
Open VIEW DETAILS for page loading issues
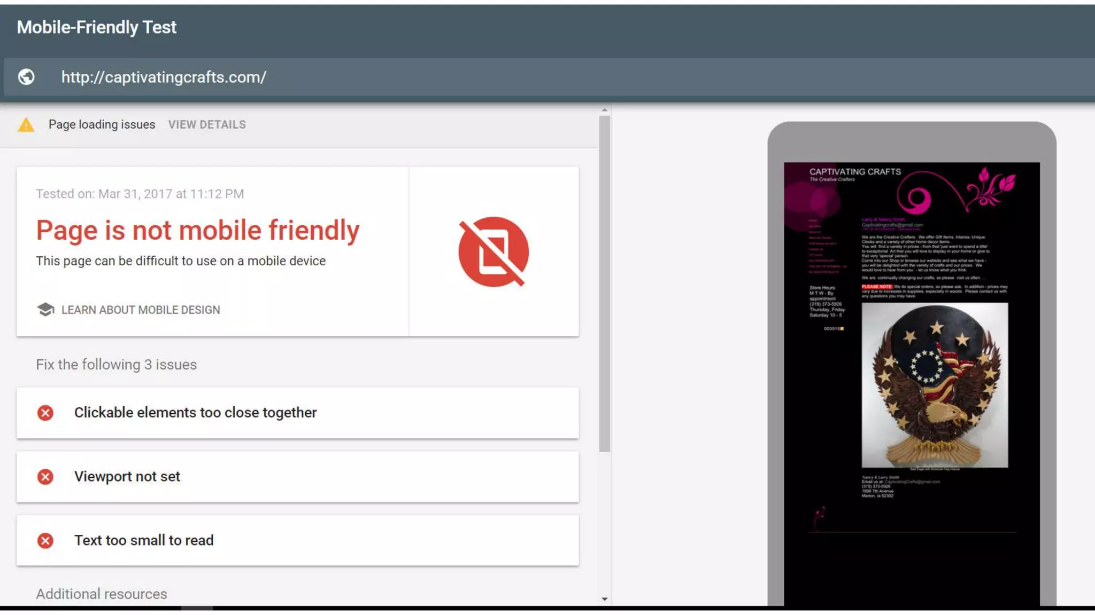coord(207,124)
